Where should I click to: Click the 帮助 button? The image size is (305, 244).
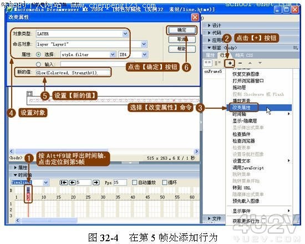(182, 49)
